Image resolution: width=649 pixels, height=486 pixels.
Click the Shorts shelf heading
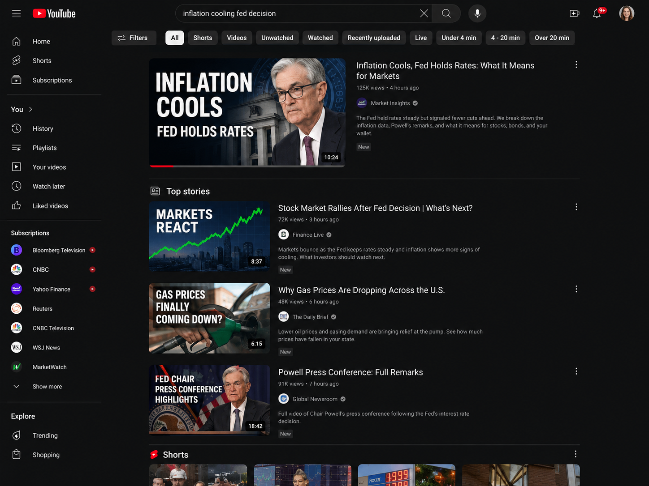pos(176,455)
